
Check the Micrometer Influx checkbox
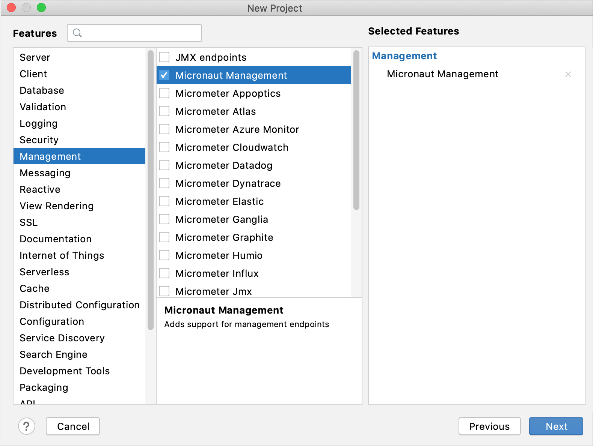point(164,273)
